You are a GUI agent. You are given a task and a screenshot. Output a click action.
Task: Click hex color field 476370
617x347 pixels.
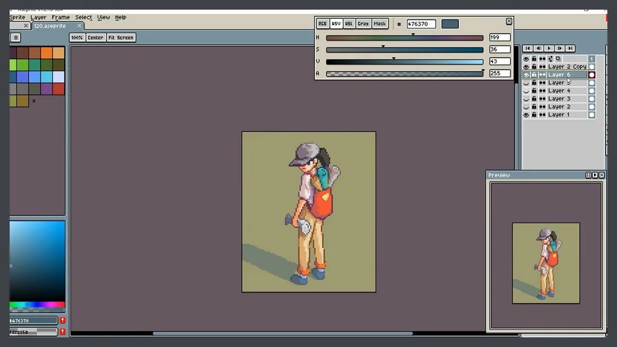421,24
